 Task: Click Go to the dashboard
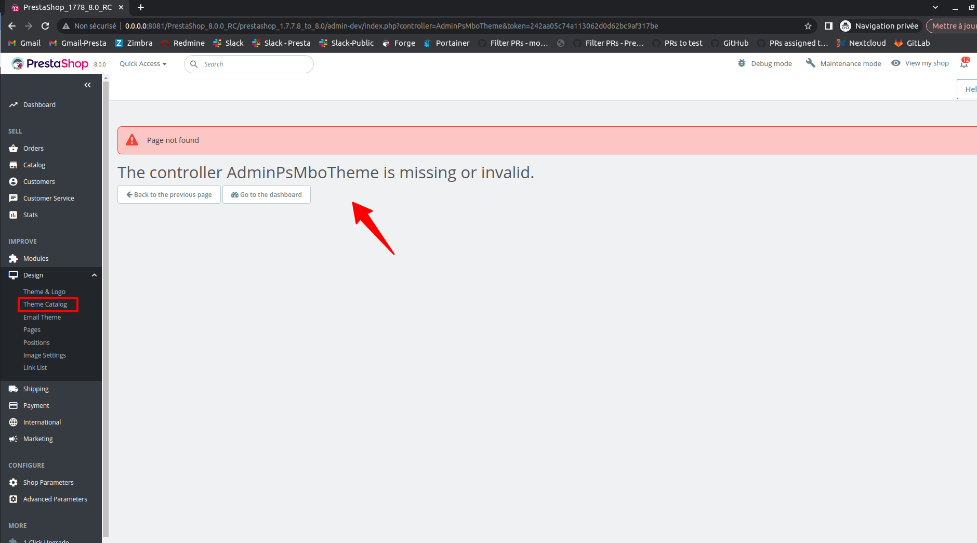(266, 194)
